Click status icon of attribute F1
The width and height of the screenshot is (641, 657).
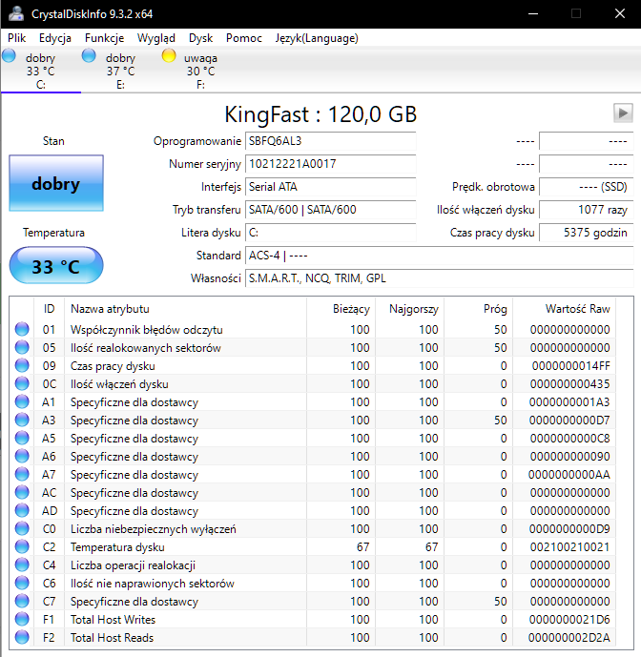(x=22, y=619)
